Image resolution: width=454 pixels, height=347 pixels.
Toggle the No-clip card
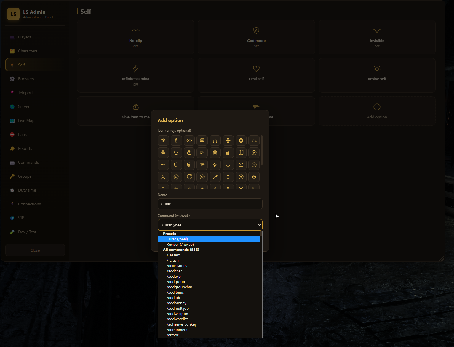click(x=135, y=37)
